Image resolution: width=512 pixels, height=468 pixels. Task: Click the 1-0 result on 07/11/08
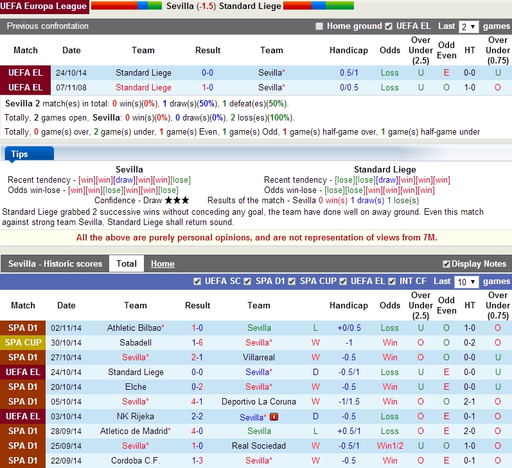click(207, 87)
